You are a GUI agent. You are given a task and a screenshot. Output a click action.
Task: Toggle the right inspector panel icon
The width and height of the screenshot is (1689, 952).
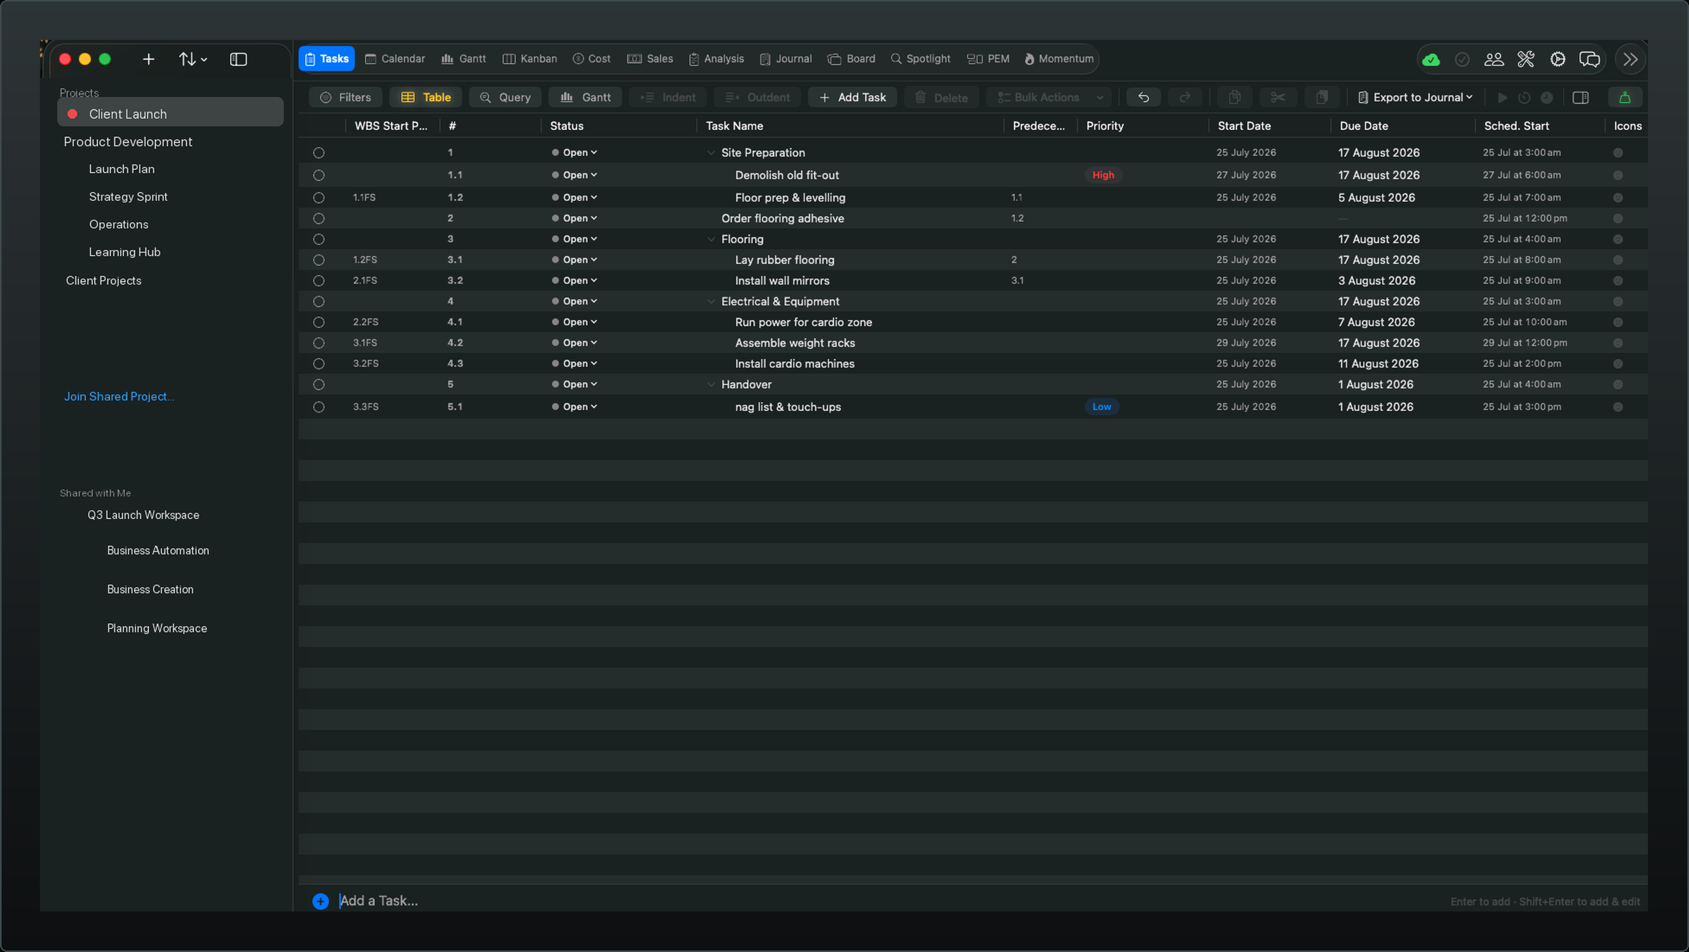pos(1581,98)
